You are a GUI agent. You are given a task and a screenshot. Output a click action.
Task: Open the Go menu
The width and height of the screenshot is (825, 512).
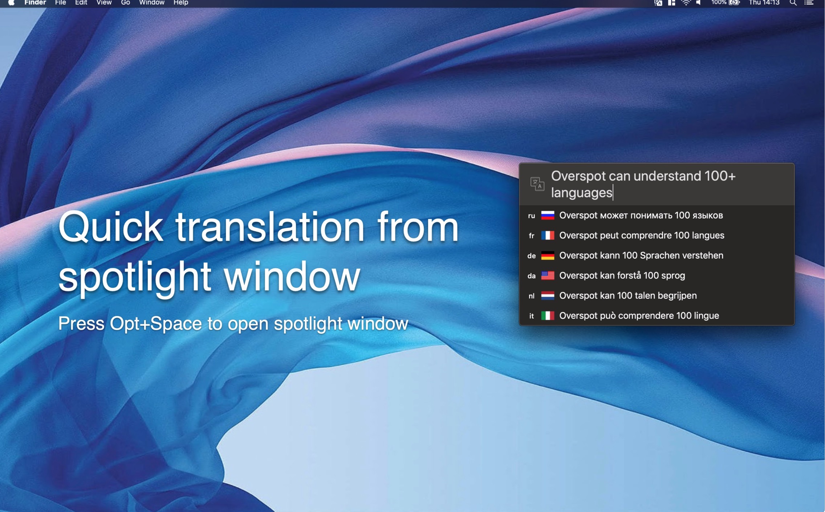coord(125,3)
